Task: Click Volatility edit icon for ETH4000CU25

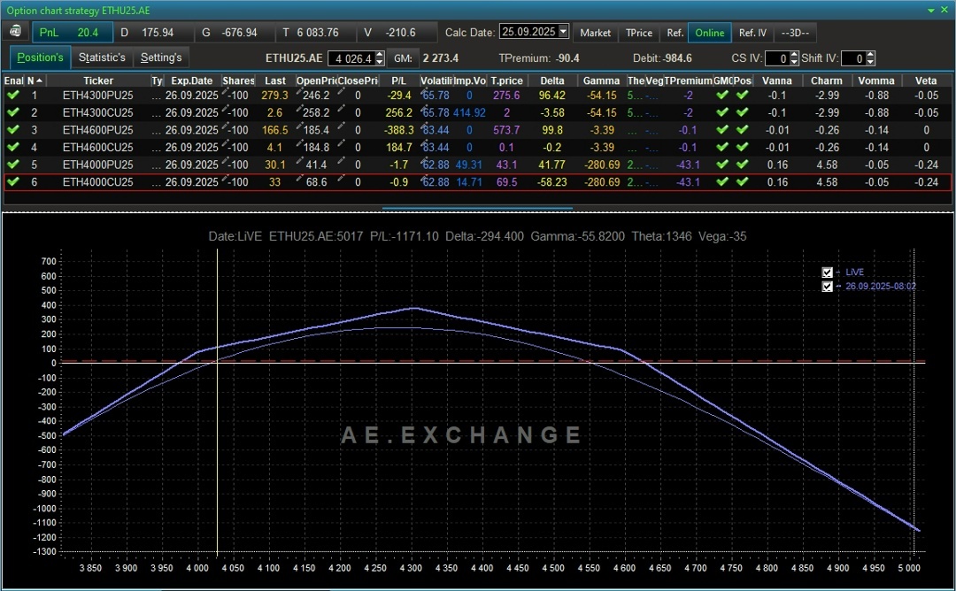Action: (x=424, y=179)
